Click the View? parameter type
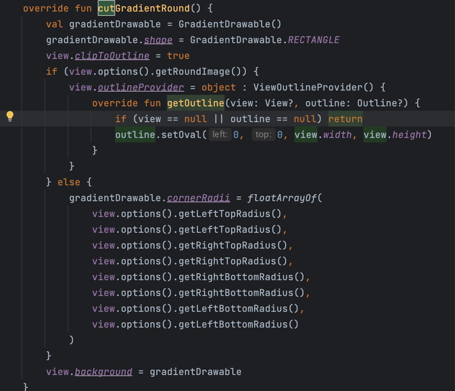Screen dimensions: 455x391 279,103
